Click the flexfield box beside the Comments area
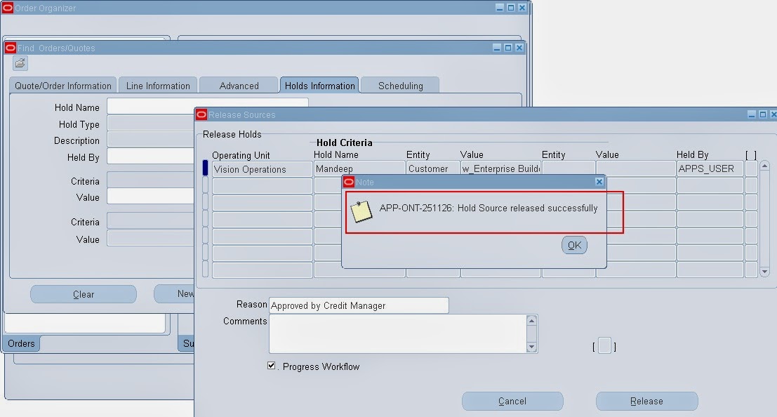Viewport: 777px width, 417px height. click(x=604, y=345)
